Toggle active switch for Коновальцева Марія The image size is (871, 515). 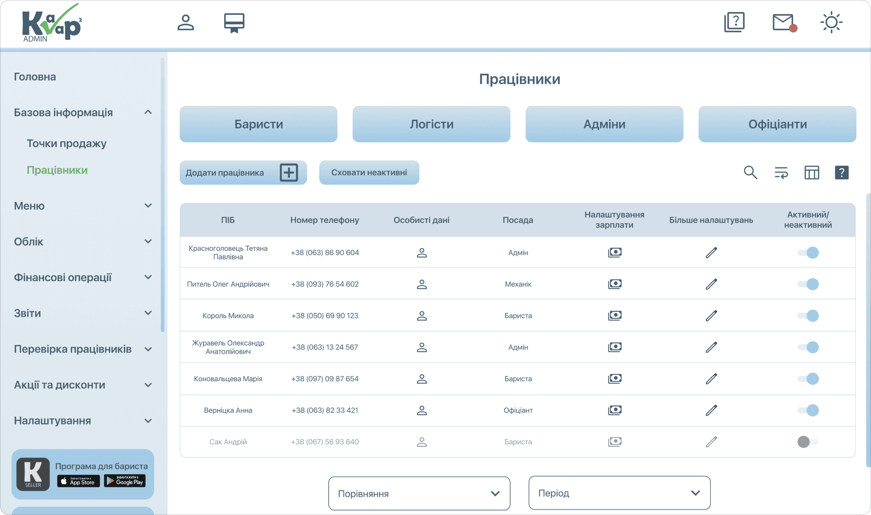pyautogui.click(x=808, y=379)
